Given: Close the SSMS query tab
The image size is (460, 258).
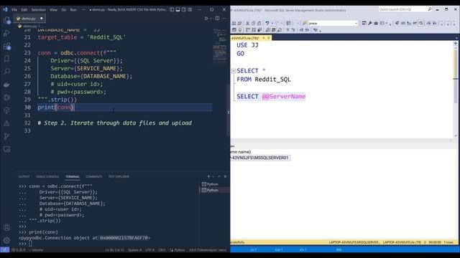Looking at the screenshot, I should pos(269,38).
